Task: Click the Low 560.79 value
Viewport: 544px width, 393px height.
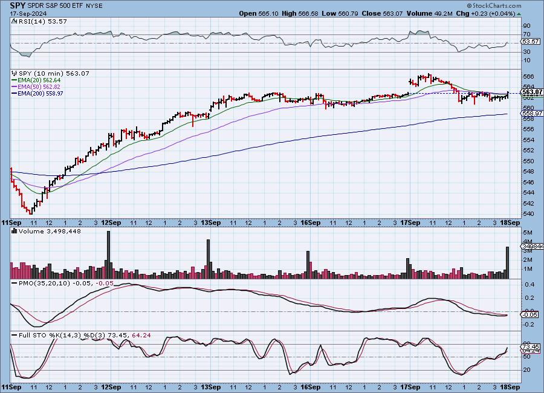Action: [x=340, y=13]
